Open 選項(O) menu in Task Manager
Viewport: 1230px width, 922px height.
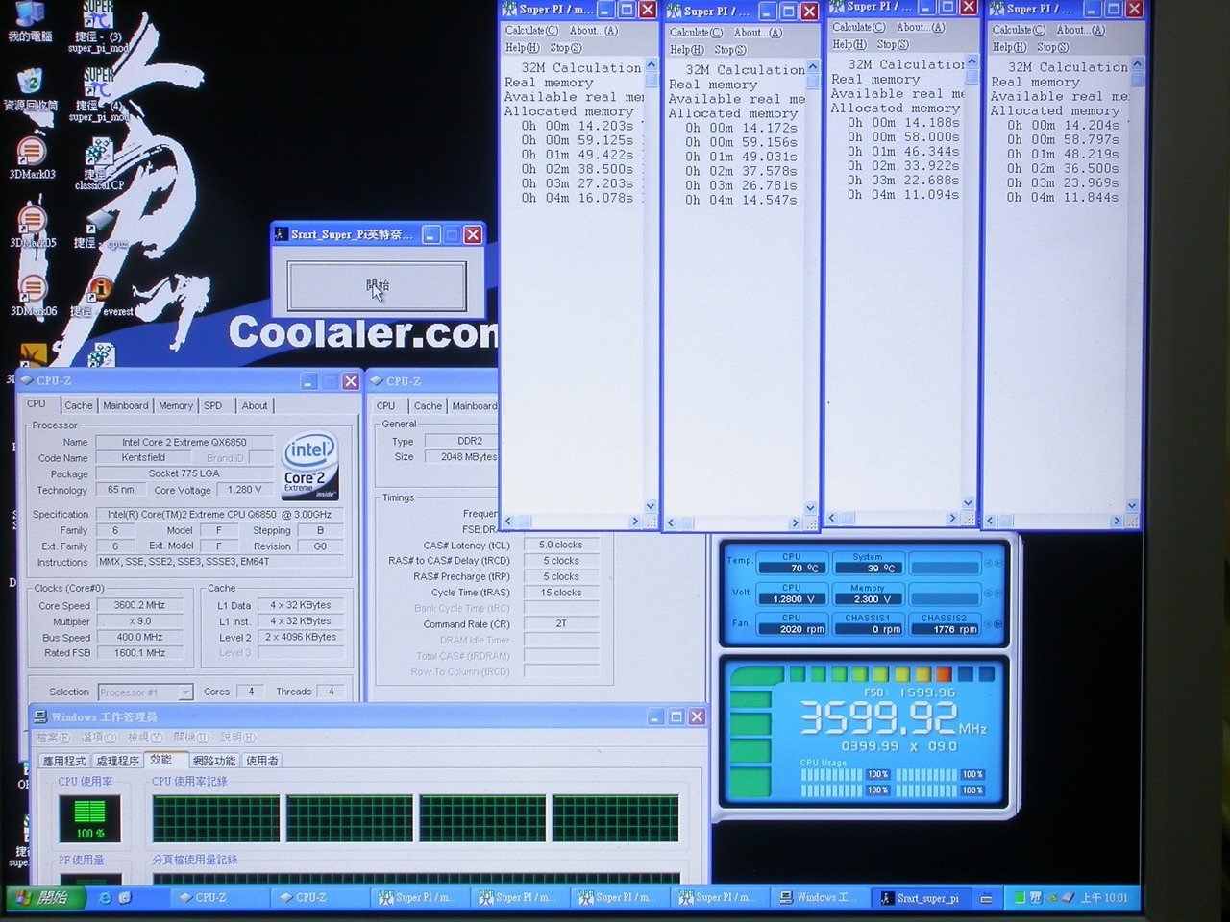(x=98, y=738)
